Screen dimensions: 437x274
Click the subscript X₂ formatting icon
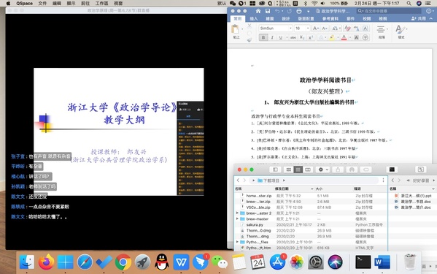(302, 37)
